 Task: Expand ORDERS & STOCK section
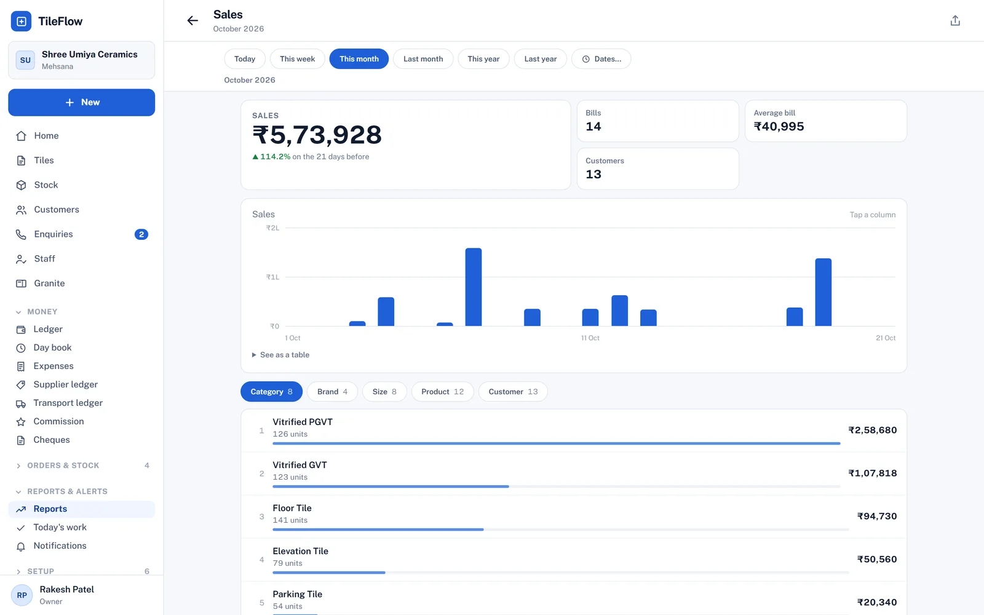(x=82, y=466)
